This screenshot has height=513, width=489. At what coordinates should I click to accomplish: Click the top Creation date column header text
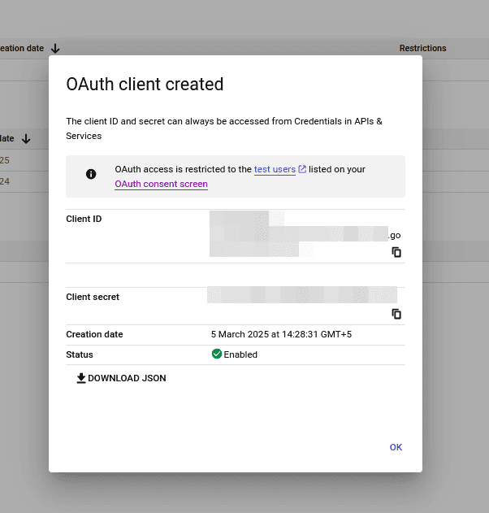pos(21,49)
